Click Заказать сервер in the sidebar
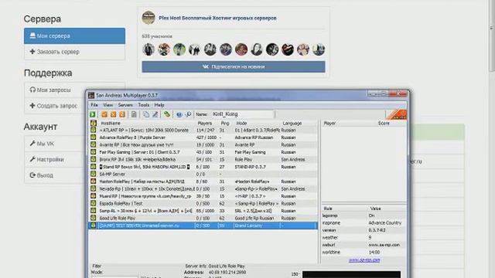Image resolution: width=495 pixels, height=278 pixels. tap(74, 52)
